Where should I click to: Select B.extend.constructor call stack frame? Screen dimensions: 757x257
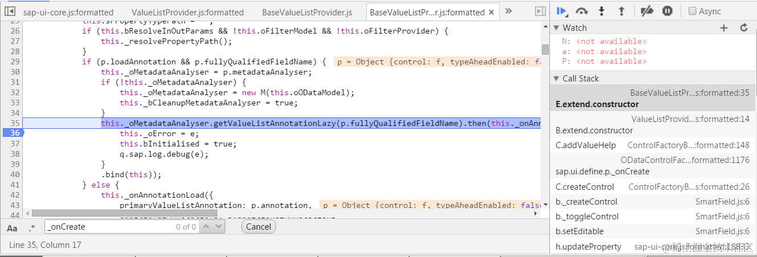653,124
